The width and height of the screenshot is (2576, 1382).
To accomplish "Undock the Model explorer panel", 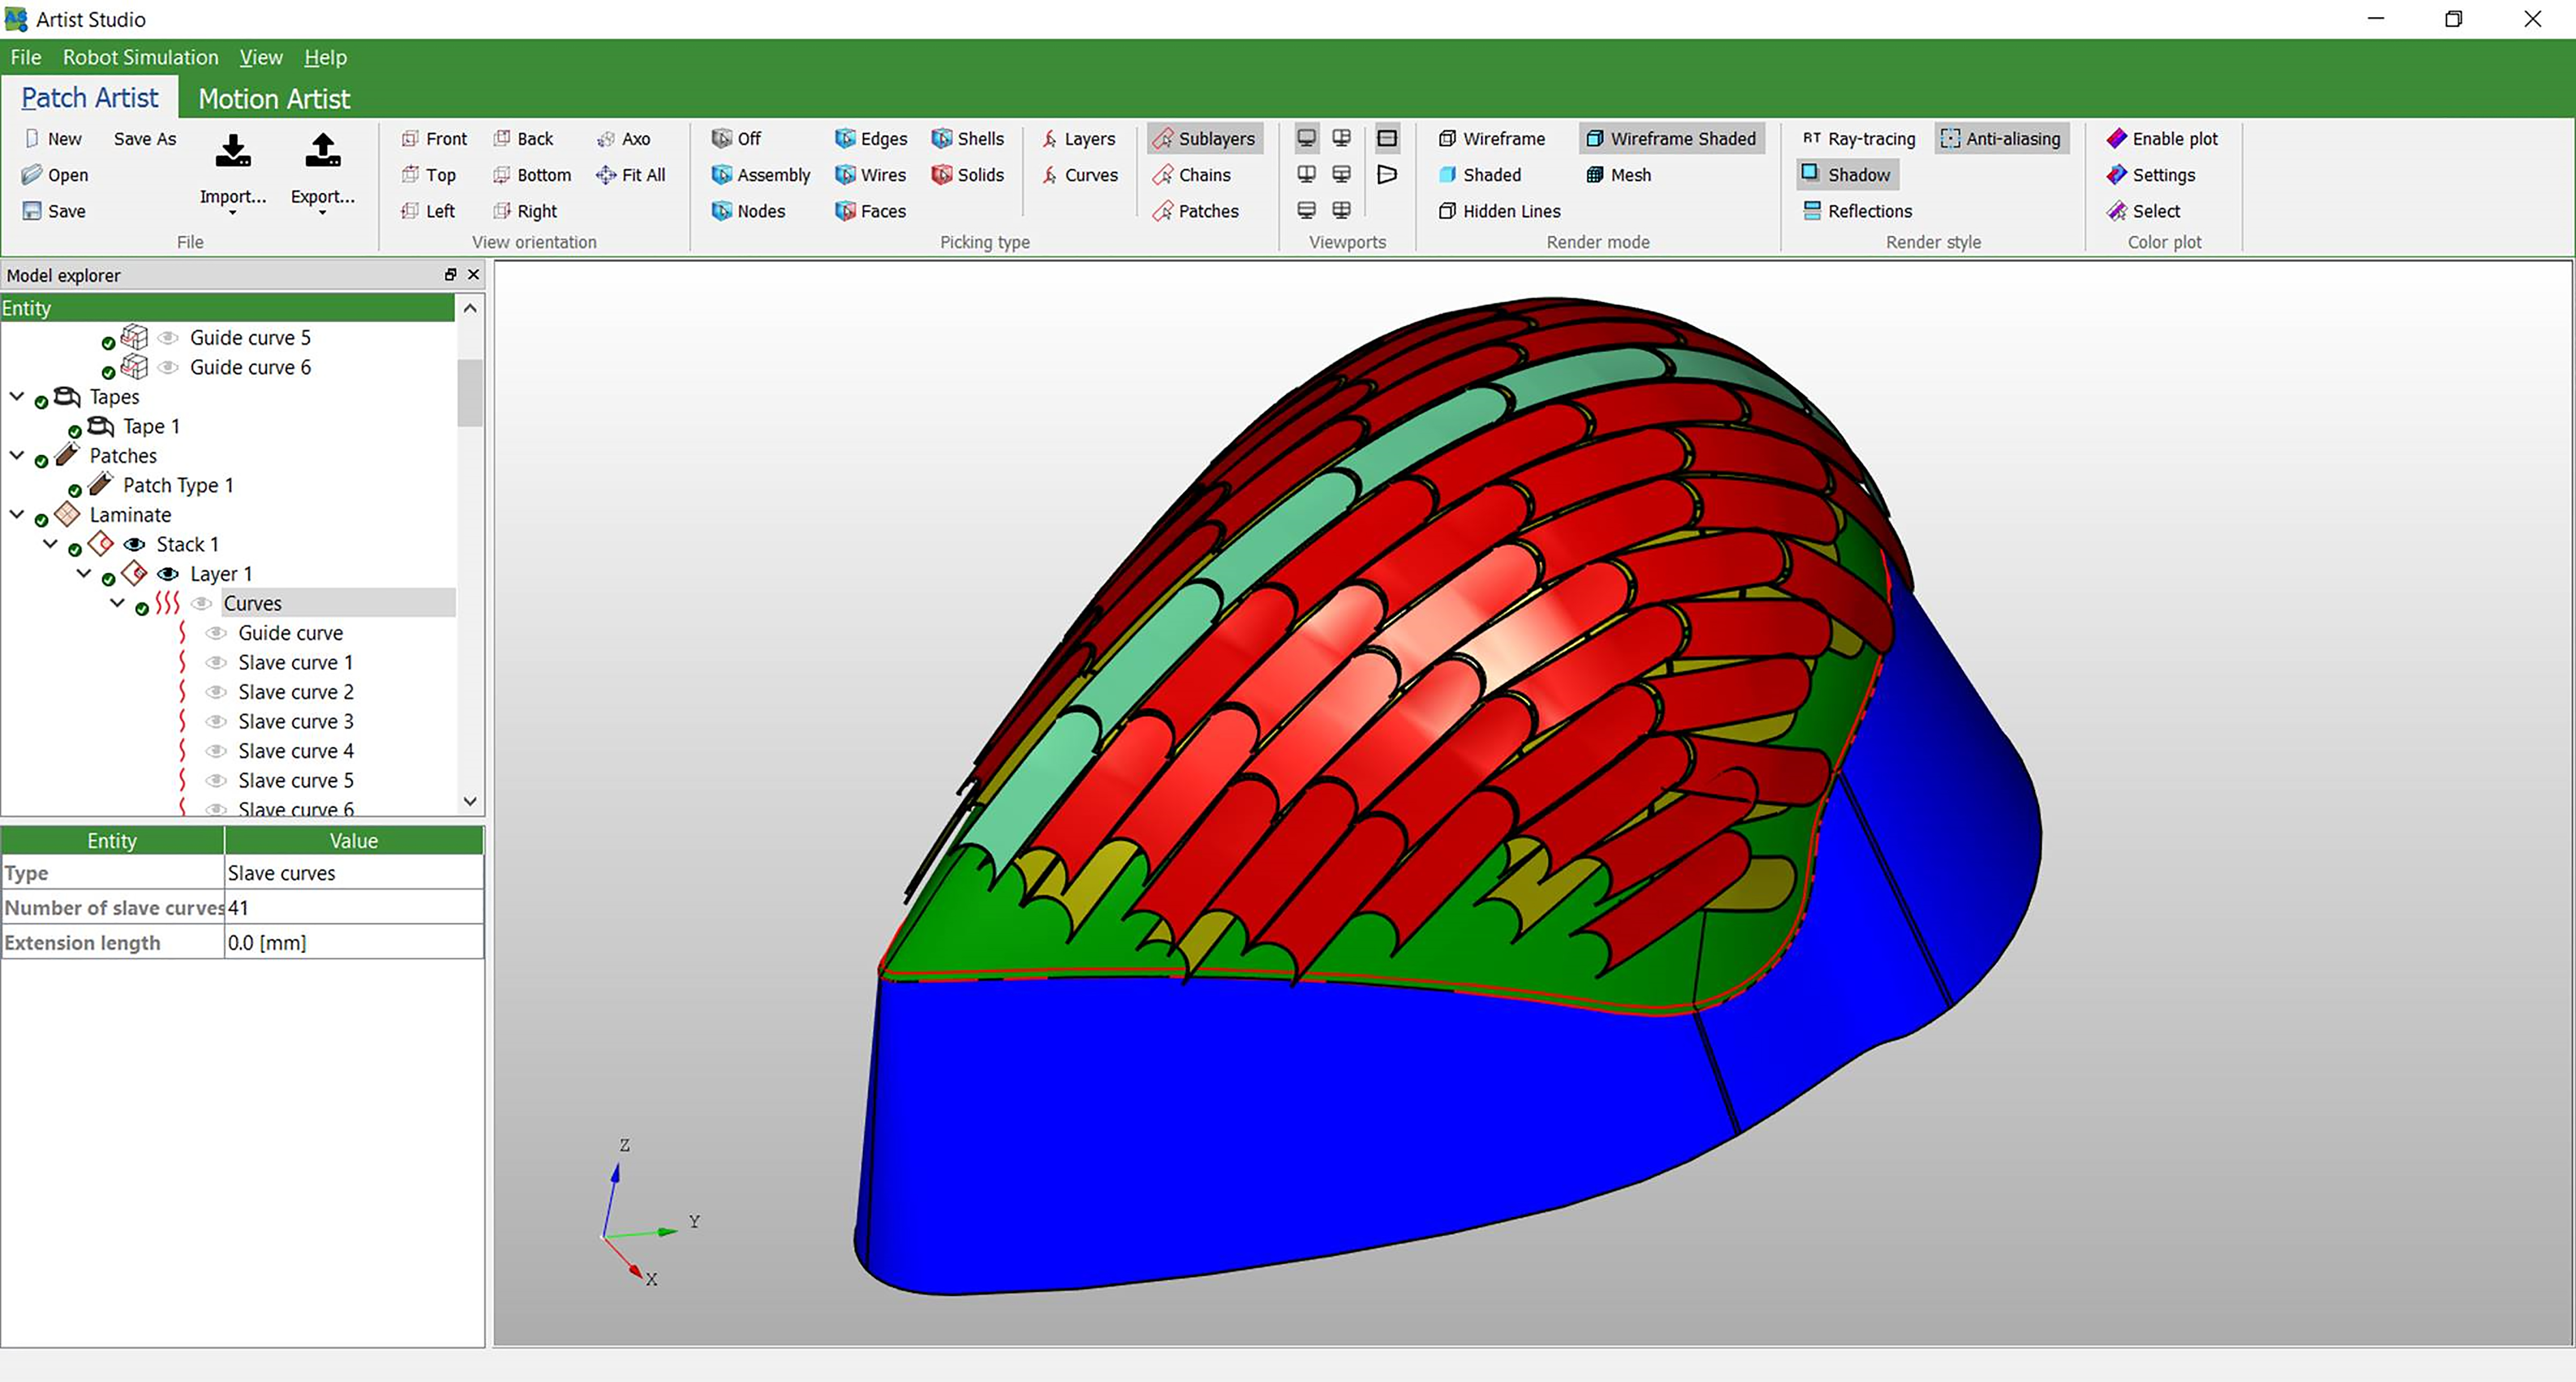I will (x=450, y=275).
